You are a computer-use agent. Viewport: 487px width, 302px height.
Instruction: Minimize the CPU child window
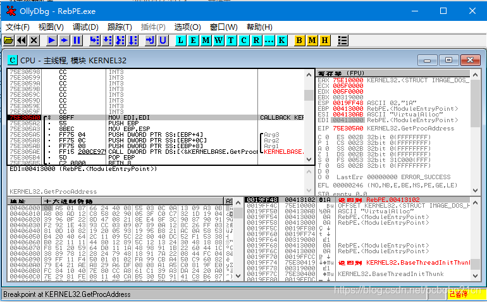click(428, 60)
